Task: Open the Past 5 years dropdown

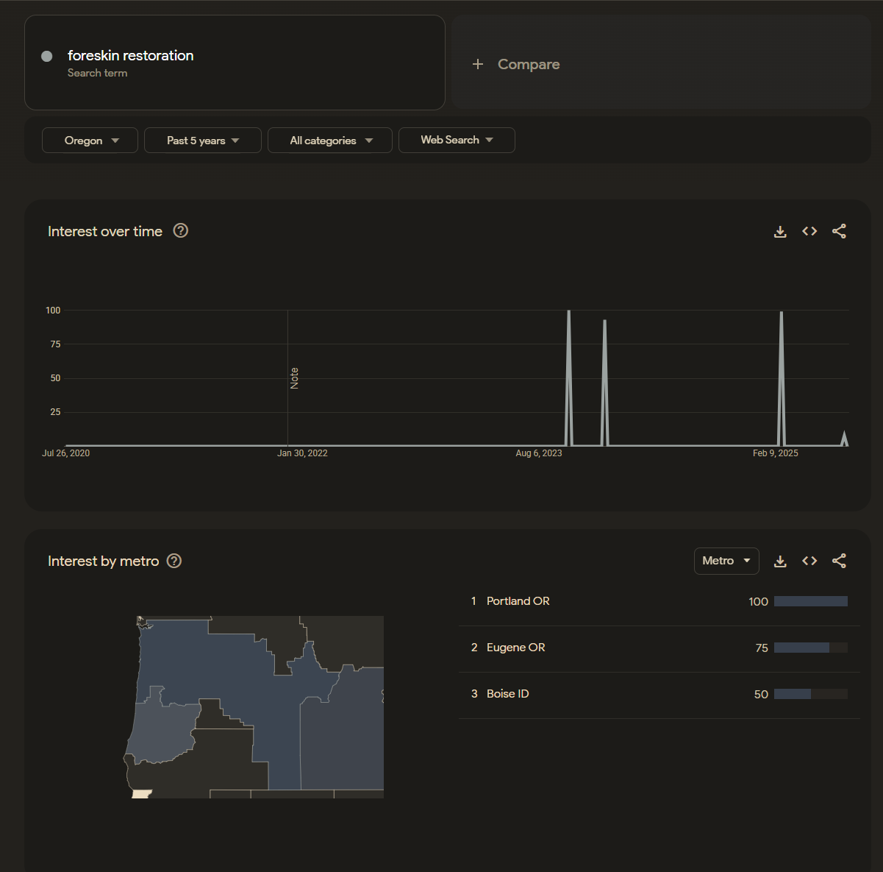Action: point(203,141)
